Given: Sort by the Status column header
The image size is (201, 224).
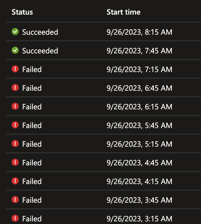Looking at the screenshot, I should (22, 12).
